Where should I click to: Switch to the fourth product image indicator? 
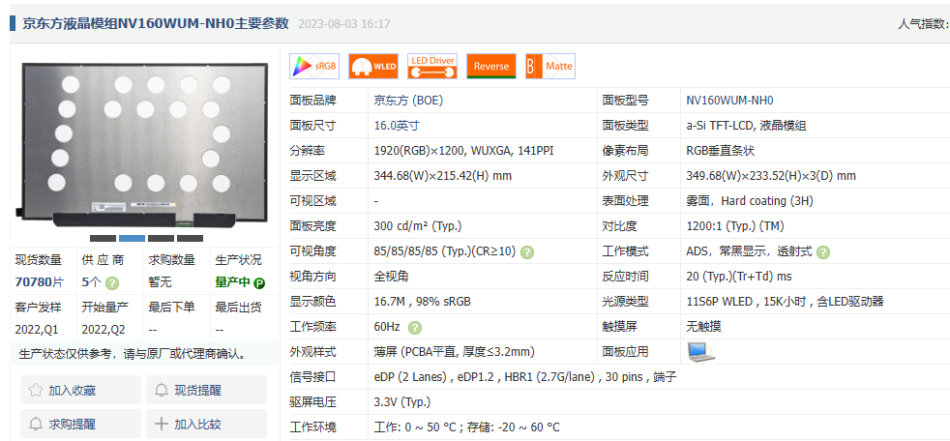(191, 238)
